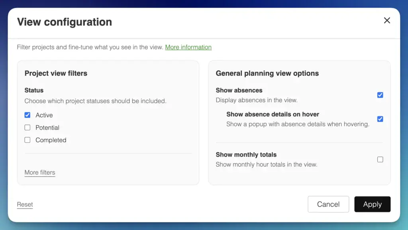The height and width of the screenshot is (230, 408).
Task: Check the Completed status filter
Action: tap(27, 140)
